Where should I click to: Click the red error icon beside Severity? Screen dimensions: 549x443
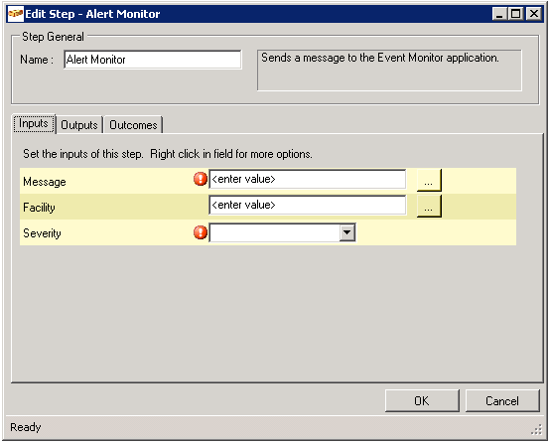201,232
